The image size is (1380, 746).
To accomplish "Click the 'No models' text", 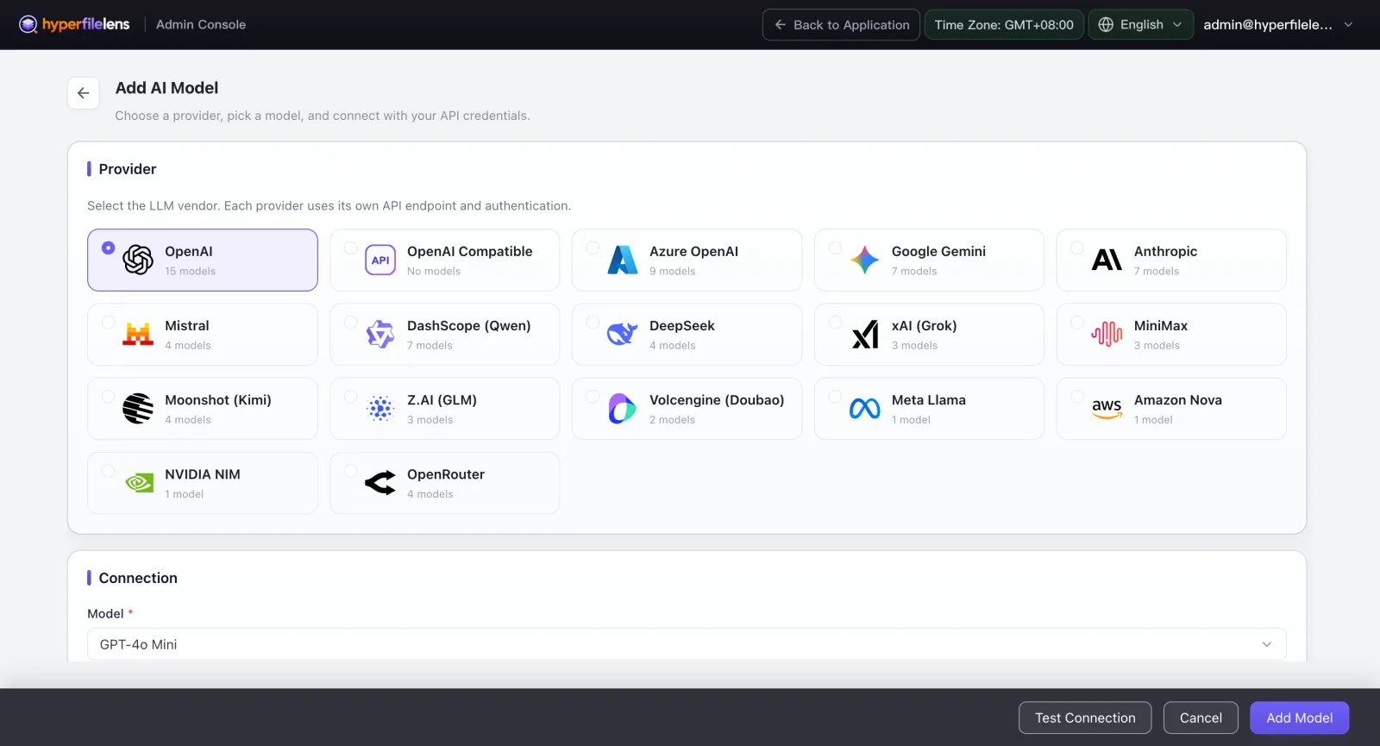I will (x=434, y=271).
